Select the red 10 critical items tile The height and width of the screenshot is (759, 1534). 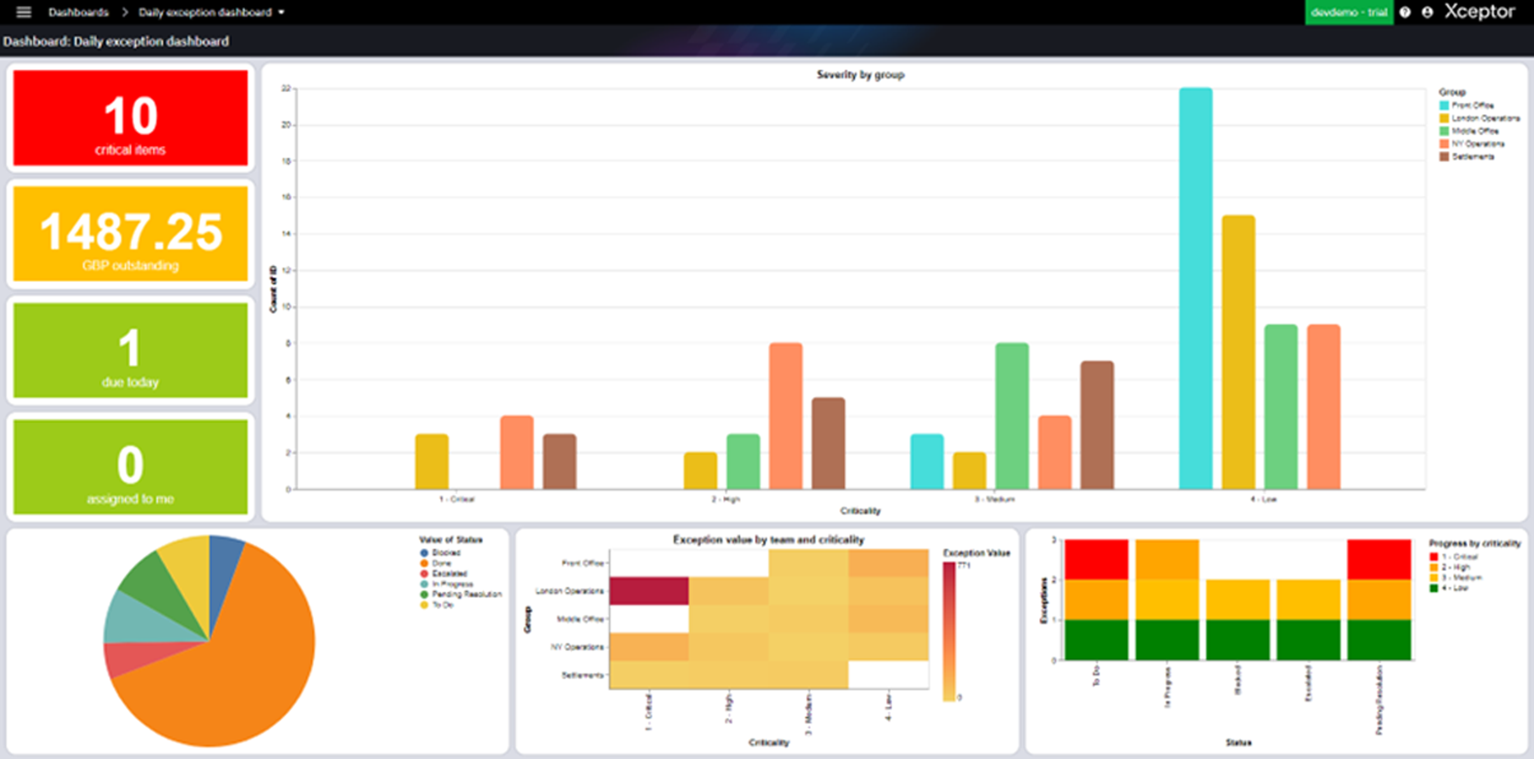pyautogui.click(x=129, y=118)
